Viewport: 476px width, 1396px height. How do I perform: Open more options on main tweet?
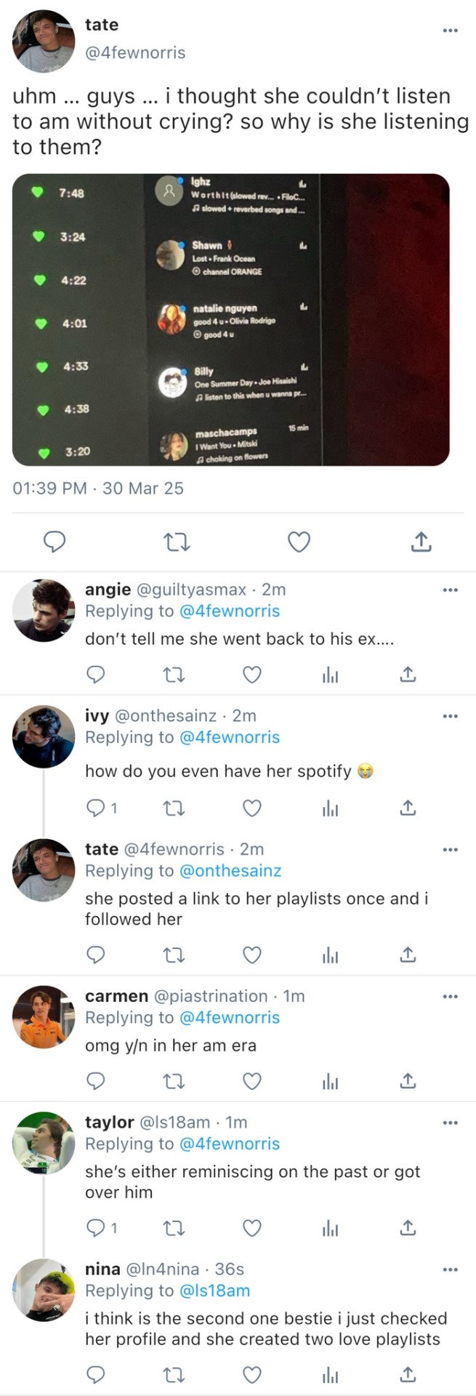tap(451, 31)
